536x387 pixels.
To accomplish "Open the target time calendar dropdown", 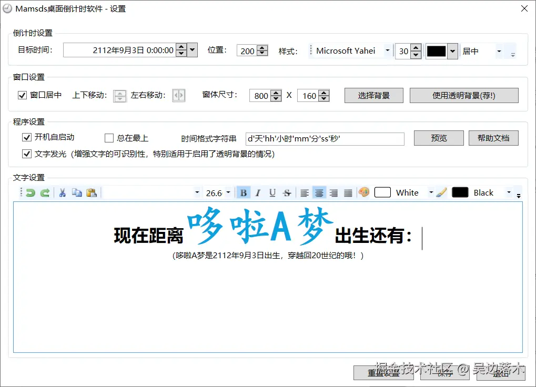I will pyautogui.click(x=193, y=50).
